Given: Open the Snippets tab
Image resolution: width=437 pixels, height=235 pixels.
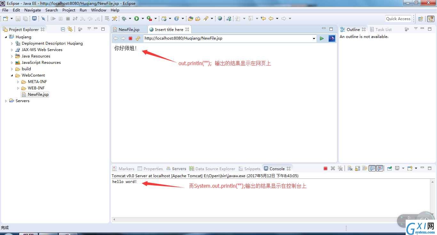Looking at the screenshot, I should click(249, 169).
